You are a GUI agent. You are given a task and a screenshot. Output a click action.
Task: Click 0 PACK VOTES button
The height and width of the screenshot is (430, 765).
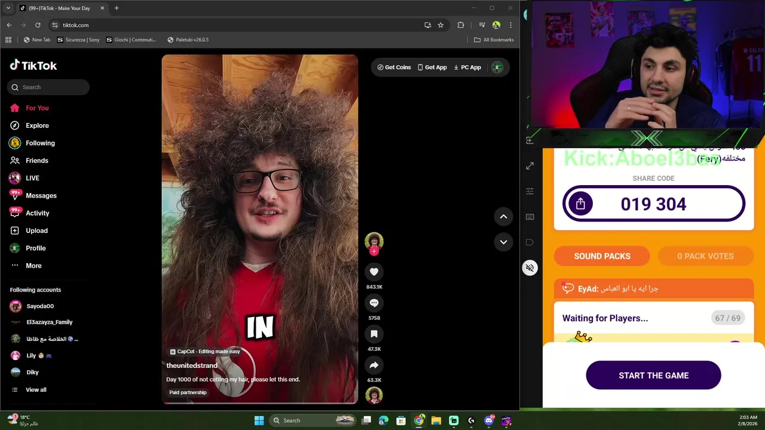[x=705, y=256]
